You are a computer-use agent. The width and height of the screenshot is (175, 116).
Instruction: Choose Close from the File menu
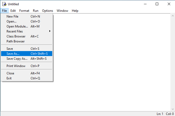tap(27, 73)
